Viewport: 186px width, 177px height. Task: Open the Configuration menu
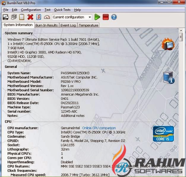(x=31, y=10)
